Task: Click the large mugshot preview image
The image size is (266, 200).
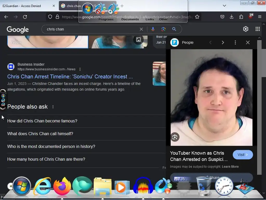Action: (x=211, y=97)
